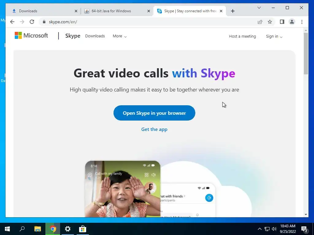Close the Downloads tab
The image size is (314, 235).
(x=76, y=11)
